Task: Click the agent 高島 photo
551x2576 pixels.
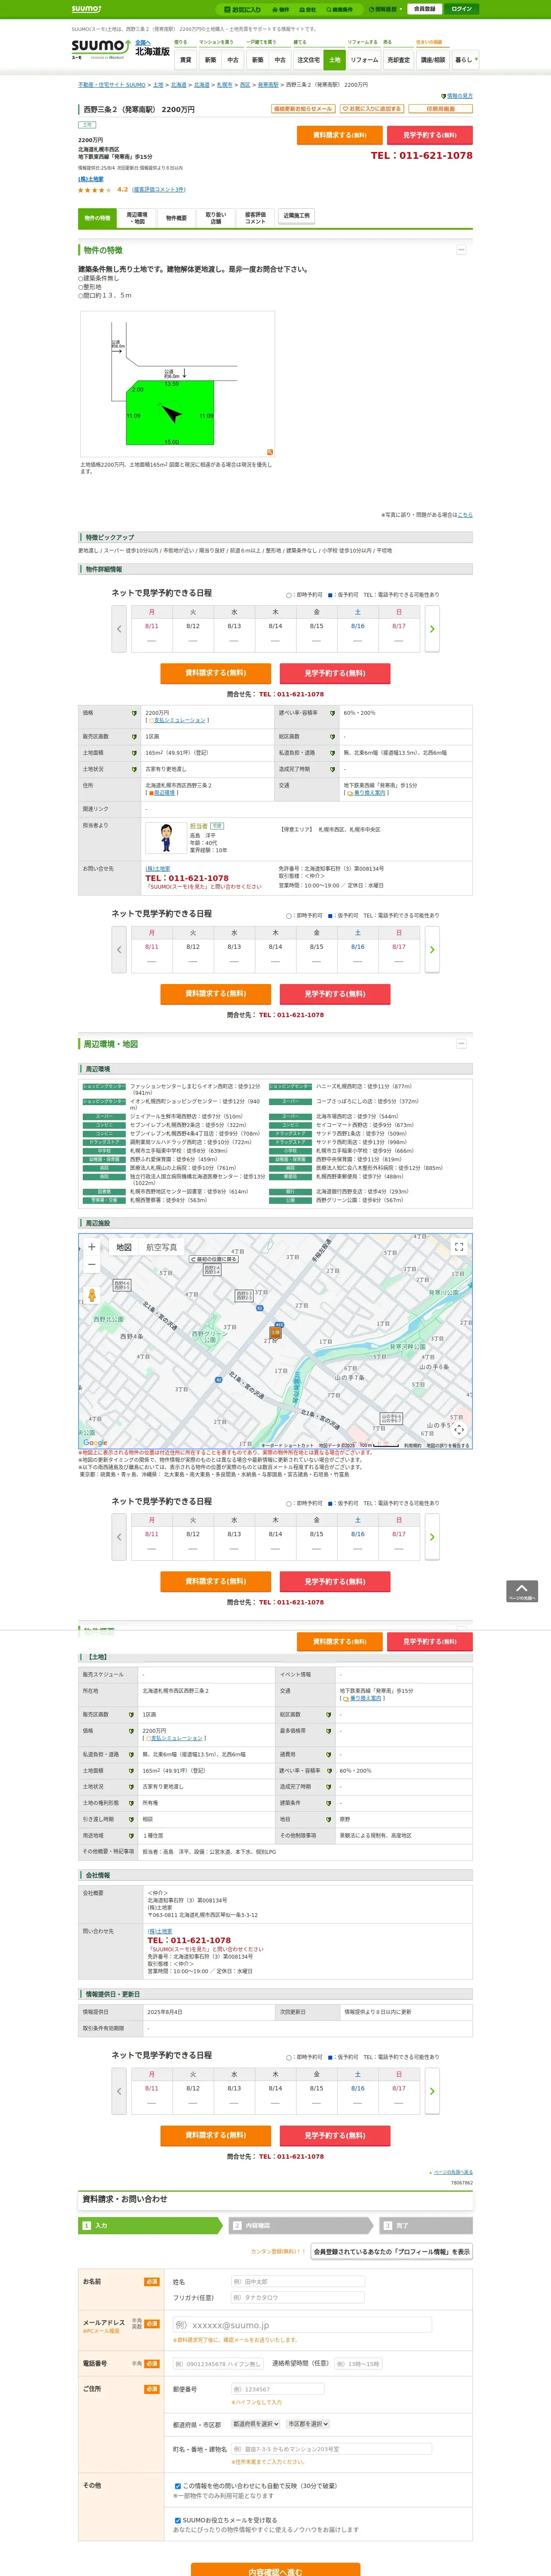Action: 166,837
